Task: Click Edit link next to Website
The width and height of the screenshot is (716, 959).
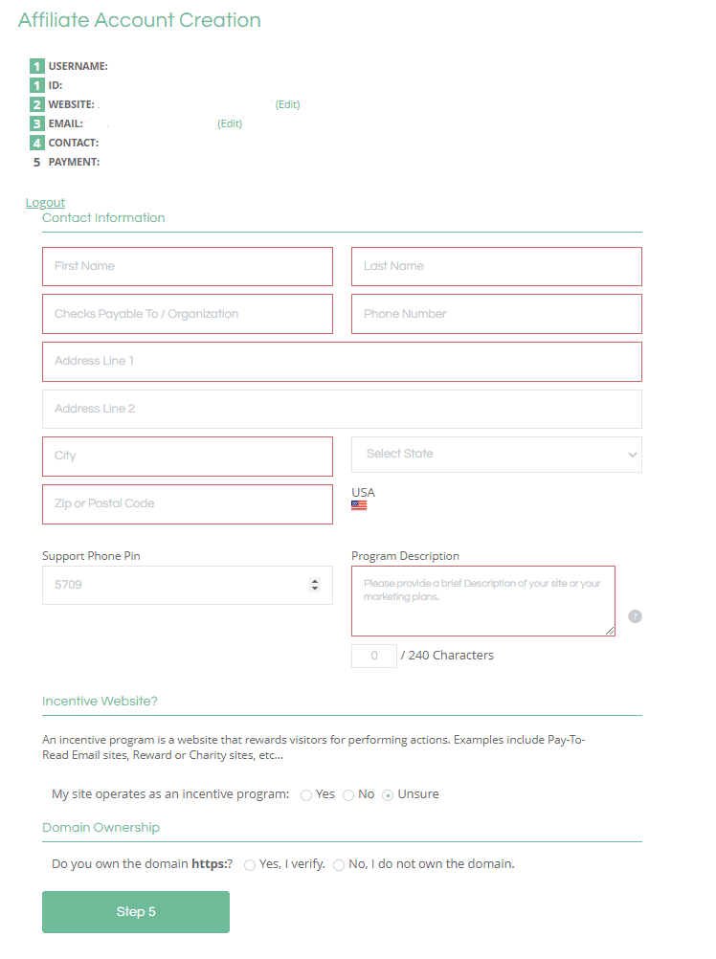Action: click(x=287, y=104)
